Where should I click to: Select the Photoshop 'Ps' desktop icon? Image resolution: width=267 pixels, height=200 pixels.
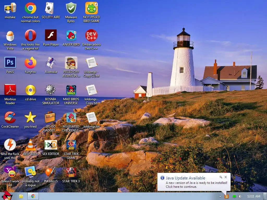pyautogui.click(x=10, y=63)
